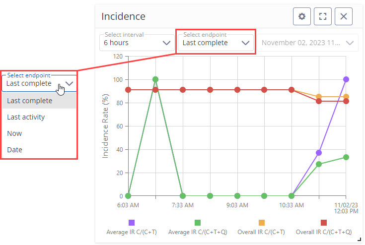Choose Last activity from endpoint list
The height and width of the screenshot is (245, 365).
26,117
